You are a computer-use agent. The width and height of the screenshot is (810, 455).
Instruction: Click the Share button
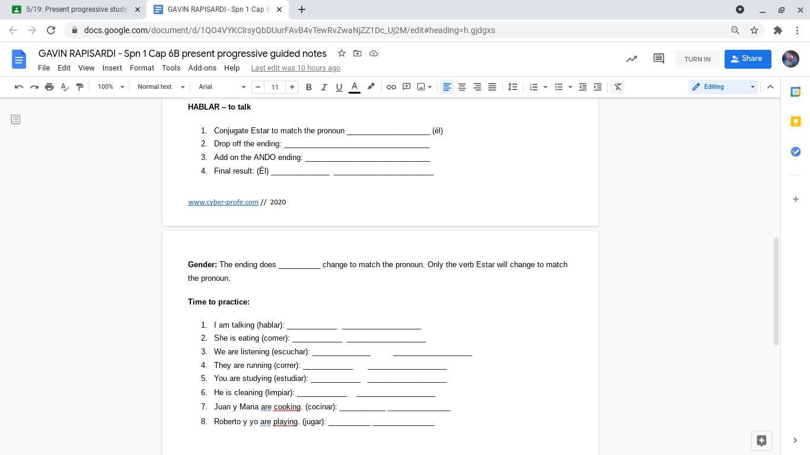pos(748,59)
